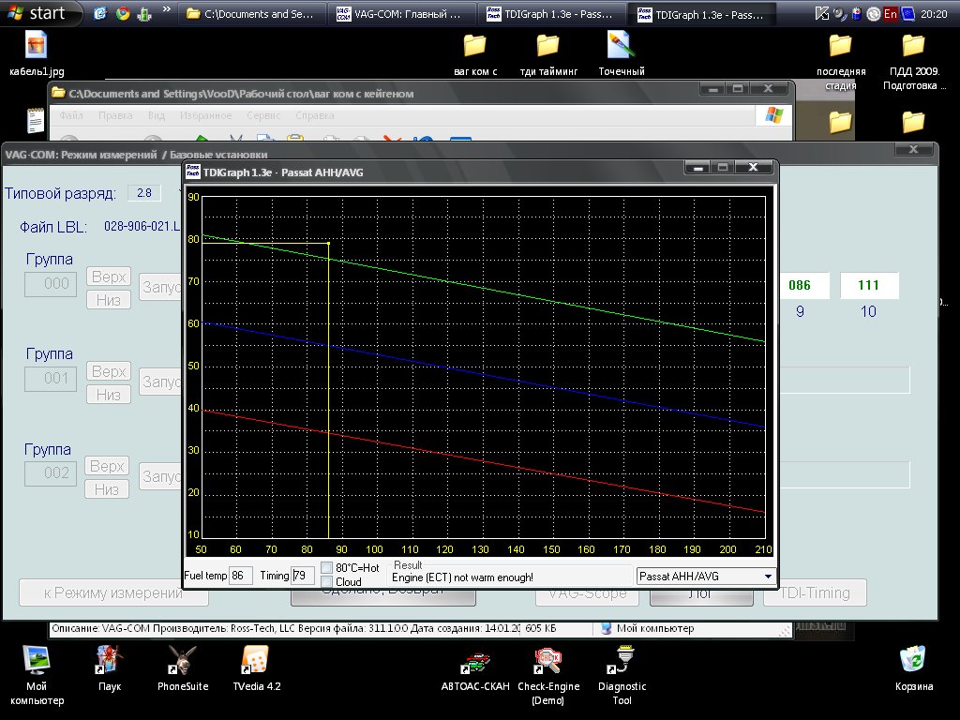Screen dimensions: 960x720
Task: Click the 'Engine (ECT) not warm enough!' result text
Action: (x=462, y=577)
